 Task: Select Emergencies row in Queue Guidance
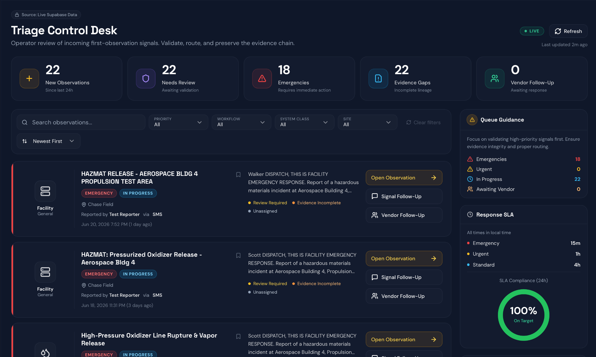click(x=523, y=159)
